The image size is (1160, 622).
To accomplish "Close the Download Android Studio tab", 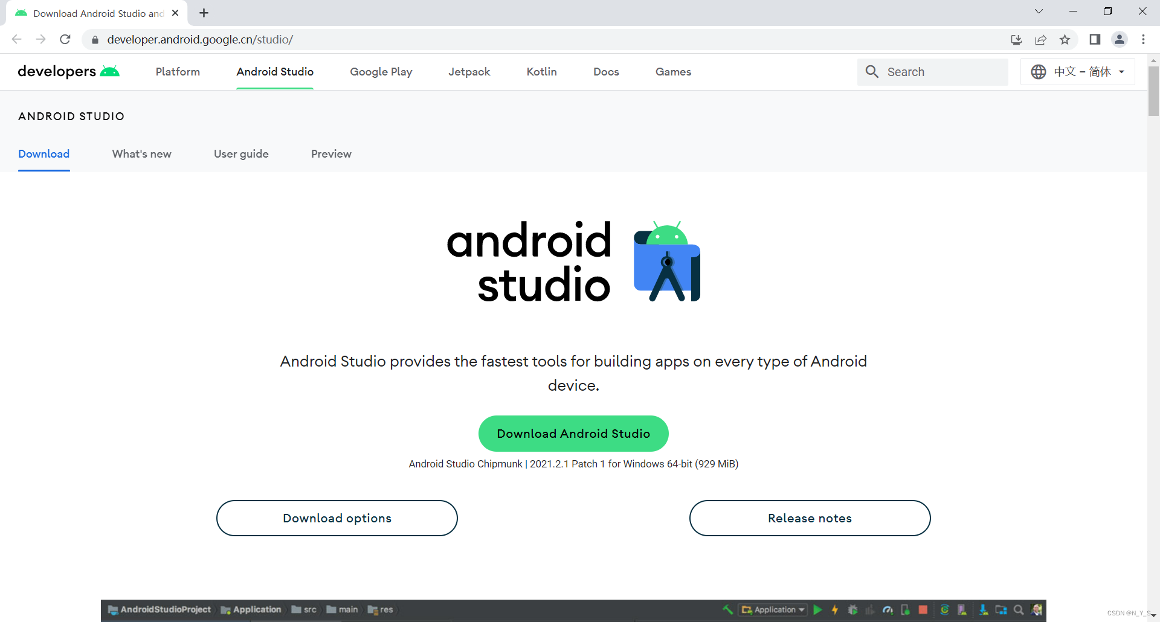I will click(175, 13).
